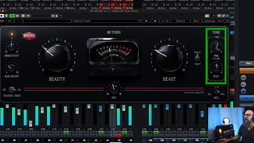Flip the Type A / Type B switch
Screen dimensions: 254x143
point(197,58)
